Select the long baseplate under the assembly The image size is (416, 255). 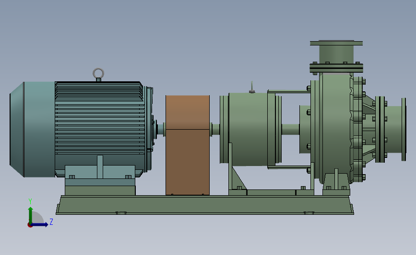tap(205, 205)
